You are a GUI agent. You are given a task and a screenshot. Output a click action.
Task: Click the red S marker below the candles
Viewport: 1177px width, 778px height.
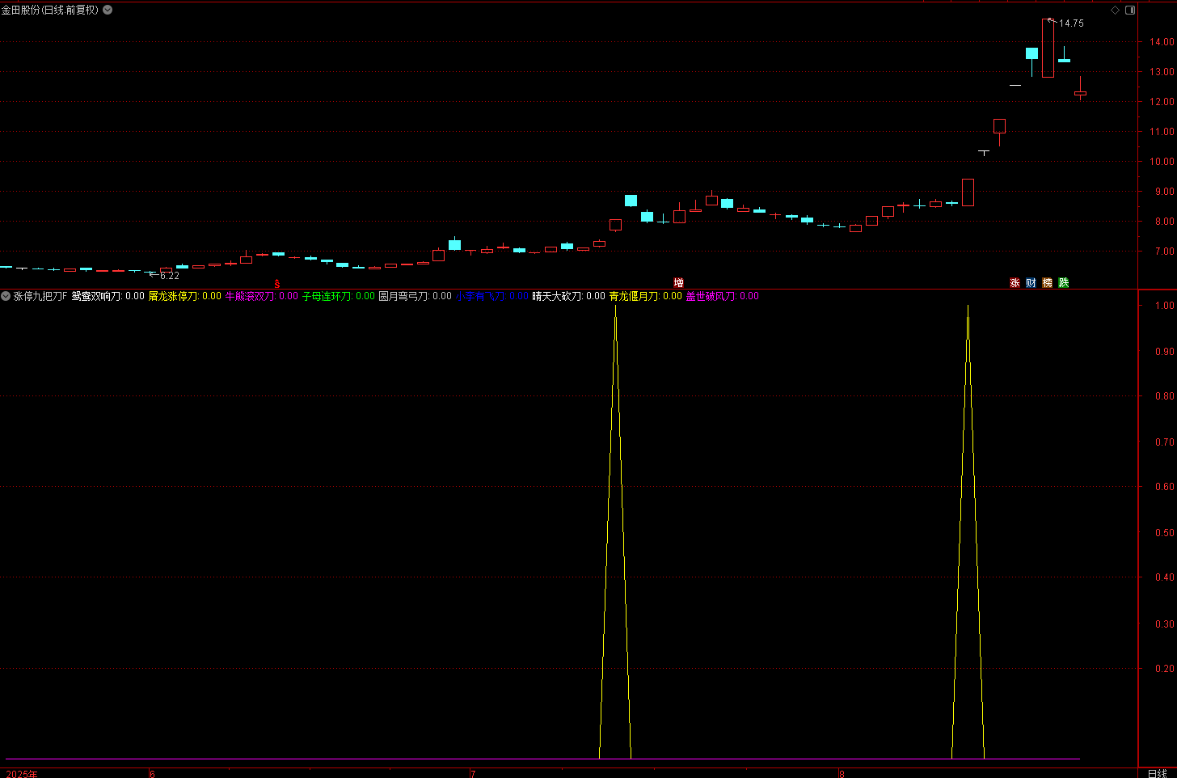[x=276, y=284]
